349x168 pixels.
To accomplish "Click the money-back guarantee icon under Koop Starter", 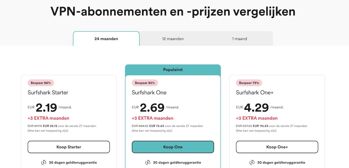I will point(44,162).
